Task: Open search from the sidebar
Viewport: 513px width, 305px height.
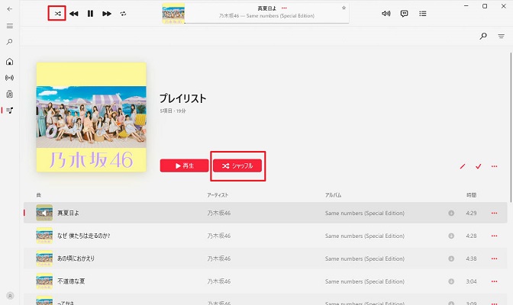Action: pos(9,42)
